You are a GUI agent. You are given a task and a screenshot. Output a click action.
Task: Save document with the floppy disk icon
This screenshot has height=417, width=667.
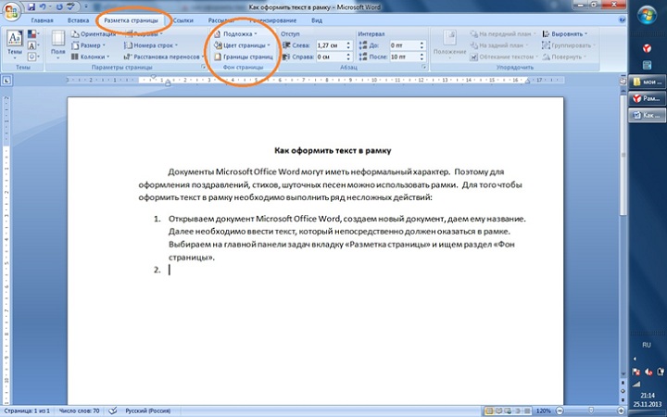pos(31,6)
